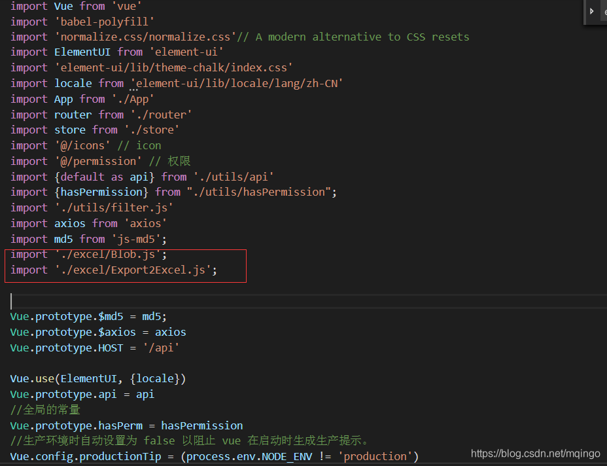Click the line "import Vue from 'vue'"
Viewport: 607px width, 466px height.
point(76,6)
